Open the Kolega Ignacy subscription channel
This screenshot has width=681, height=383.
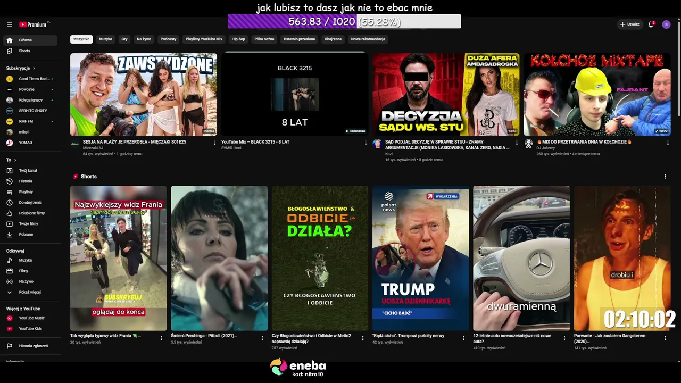pos(31,100)
